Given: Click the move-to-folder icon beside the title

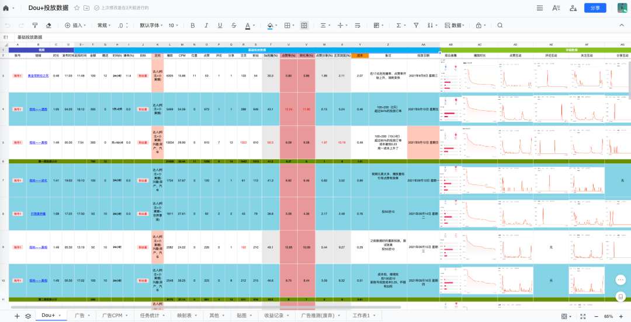Looking at the screenshot, I should 86,8.
